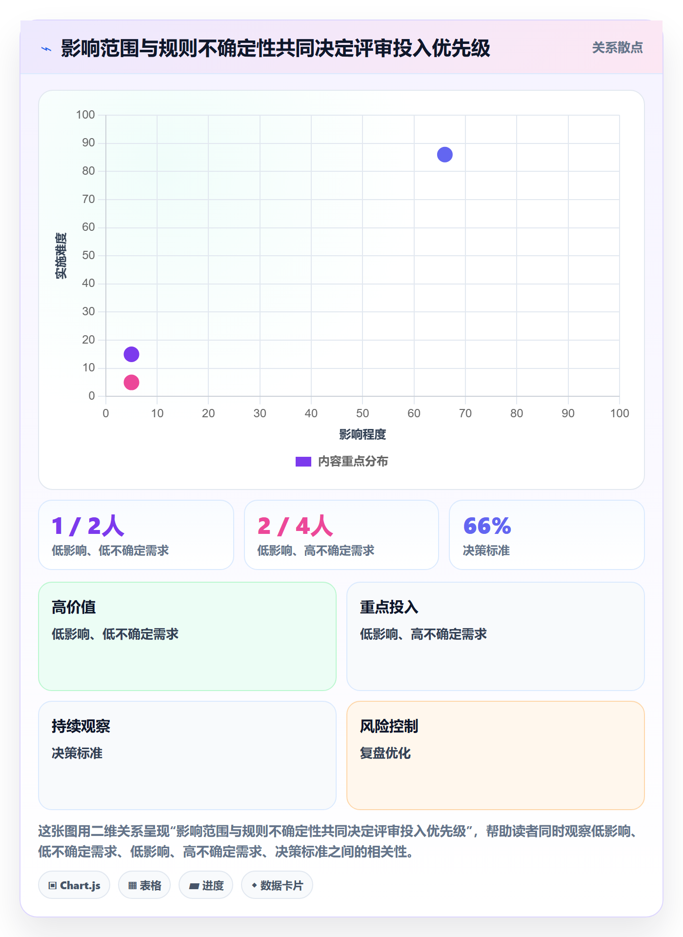
Task: Click the Chart.js chip
Action: [x=74, y=885]
